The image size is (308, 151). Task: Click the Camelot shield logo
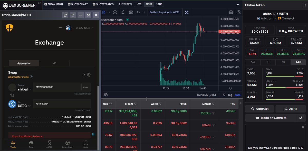click(x=9, y=28)
